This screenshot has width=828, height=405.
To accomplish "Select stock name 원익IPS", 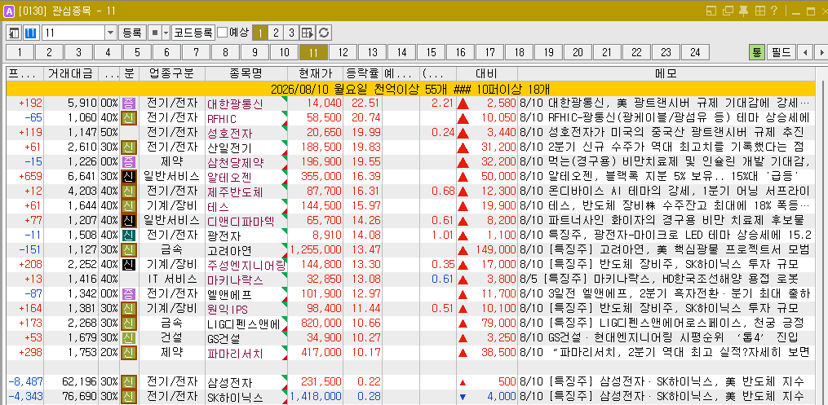I will tap(228, 309).
